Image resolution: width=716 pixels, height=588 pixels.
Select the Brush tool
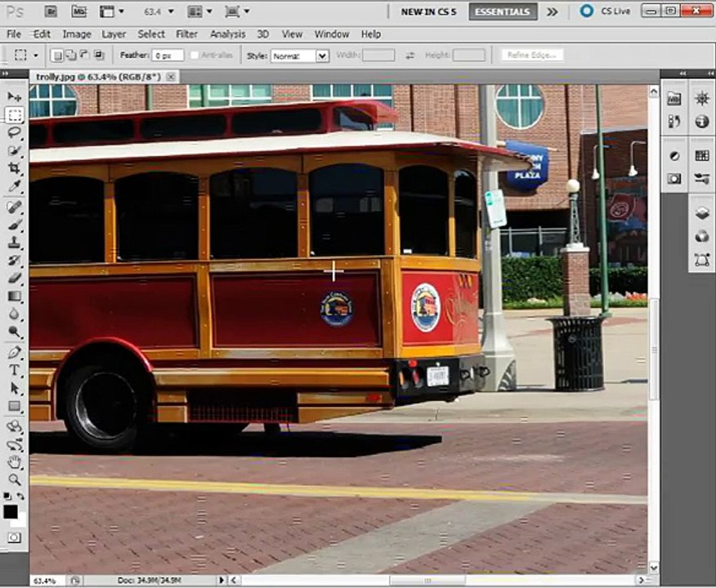coord(14,225)
